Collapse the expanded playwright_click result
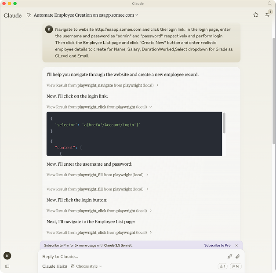Viewport: 276px width, 273px height. [99, 107]
